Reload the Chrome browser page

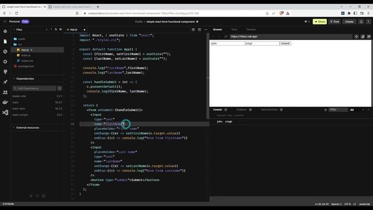(x=16, y=13)
